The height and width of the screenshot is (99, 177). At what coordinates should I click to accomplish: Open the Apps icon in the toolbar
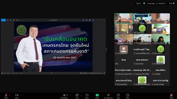tap(118, 95)
